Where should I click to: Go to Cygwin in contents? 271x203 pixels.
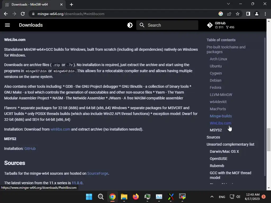[216, 73]
